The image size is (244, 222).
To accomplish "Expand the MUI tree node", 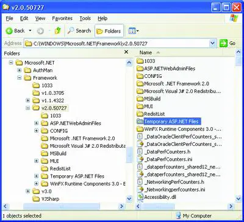I will click(x=37, y=161).
